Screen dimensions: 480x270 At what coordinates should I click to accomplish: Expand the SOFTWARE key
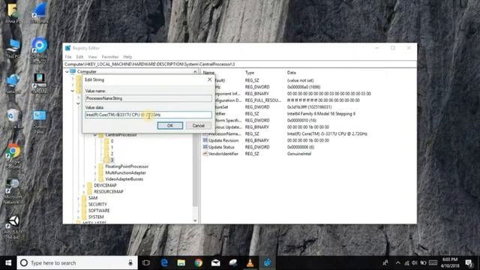[78, 211]
